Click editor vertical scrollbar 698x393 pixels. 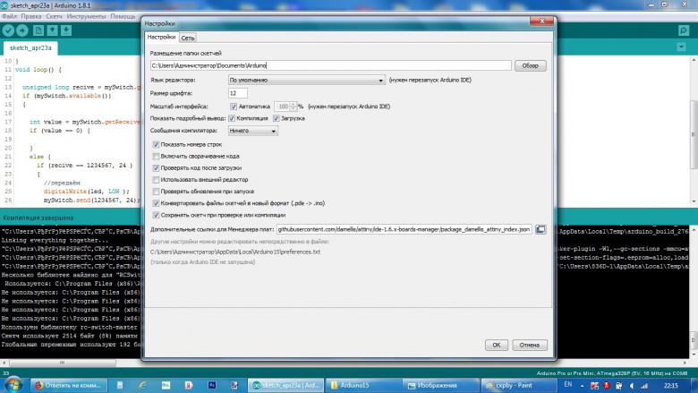tap(694, 133)
